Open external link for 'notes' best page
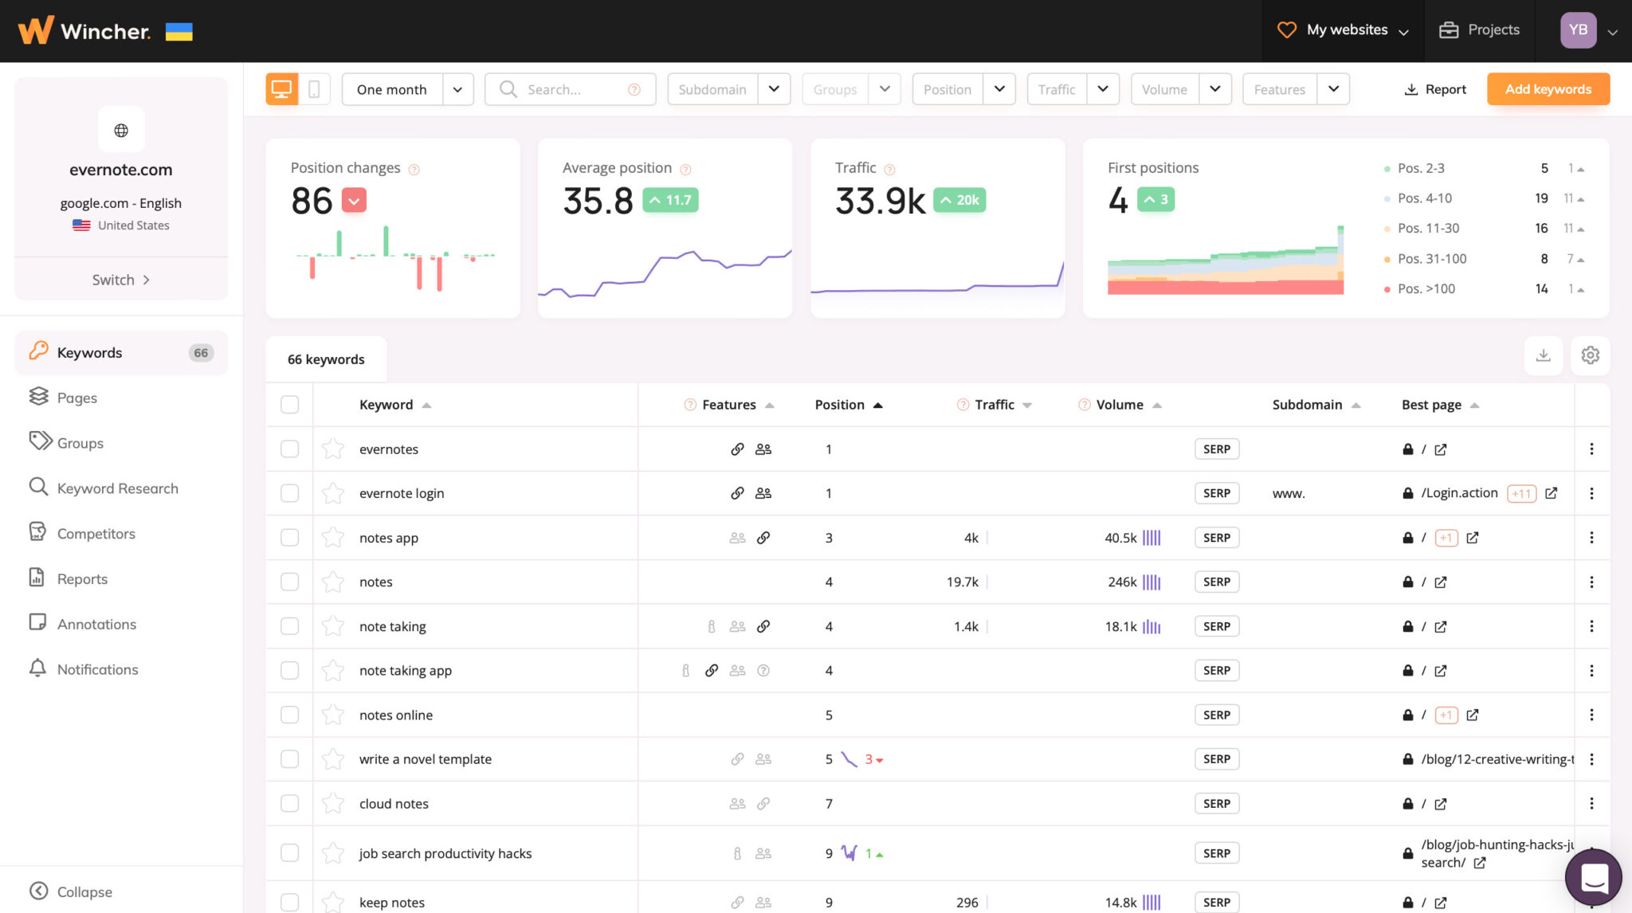This screenshot has width=1632, height=913. tap(1441, 582)
